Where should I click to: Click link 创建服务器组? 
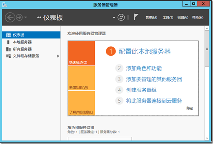click(x=141, y=90)
